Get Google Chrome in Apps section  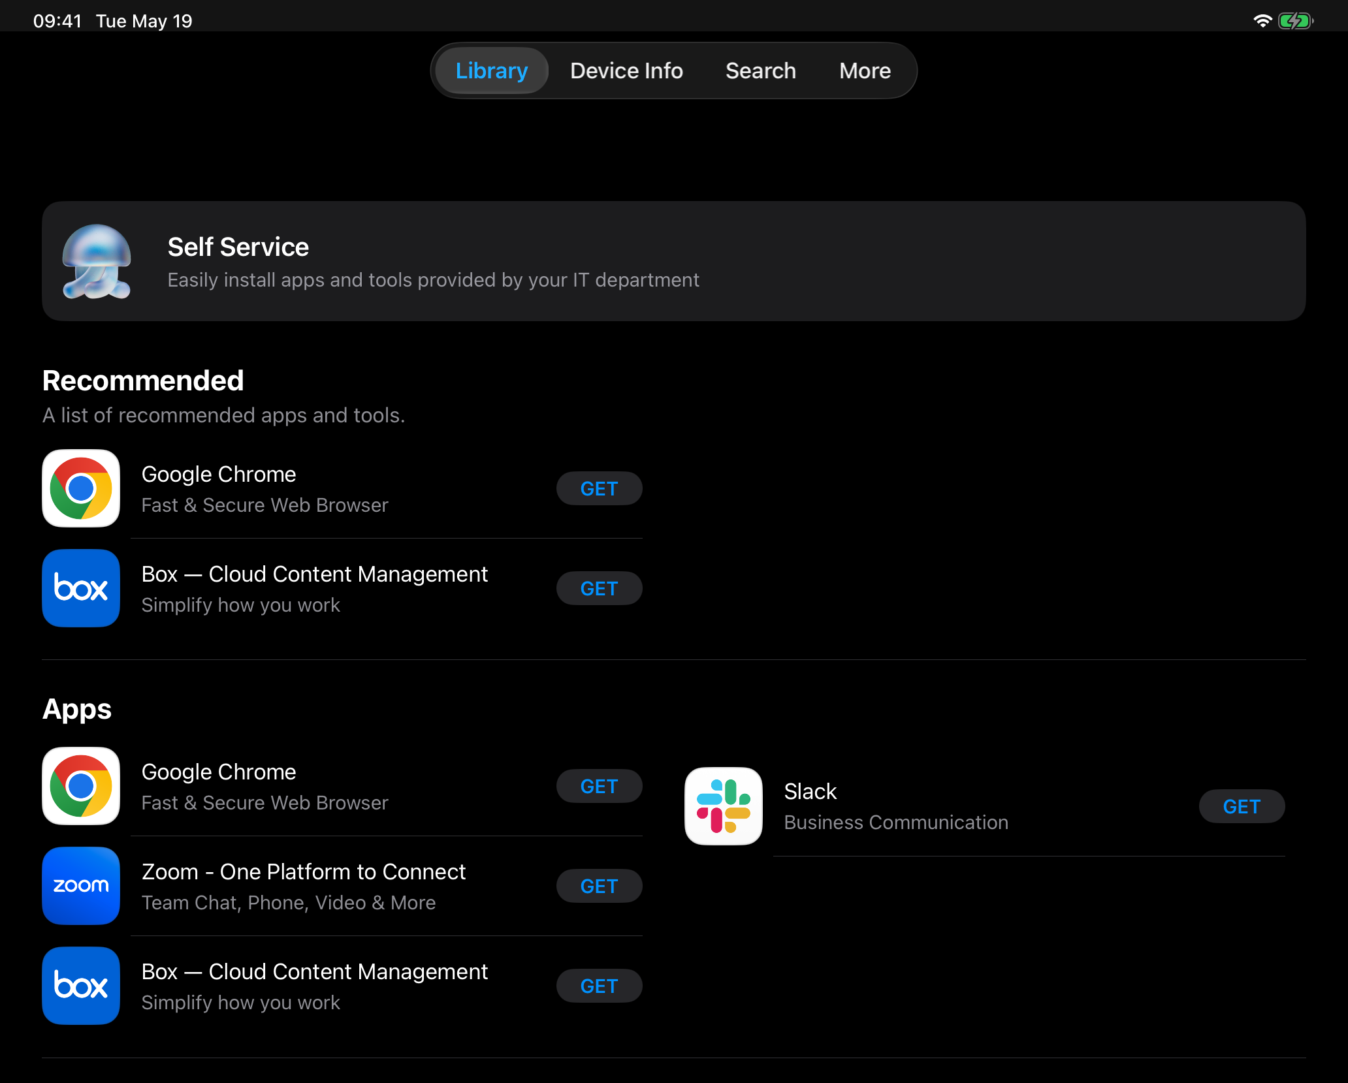point(599,786)
